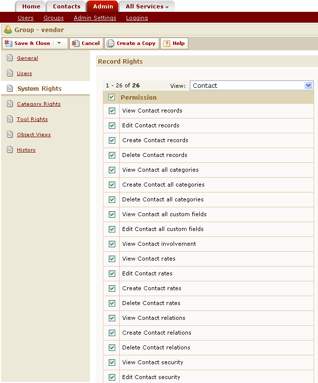Click the Save & Close disk icon
This screenshot has width=318, height=383.
pos(8,43)
